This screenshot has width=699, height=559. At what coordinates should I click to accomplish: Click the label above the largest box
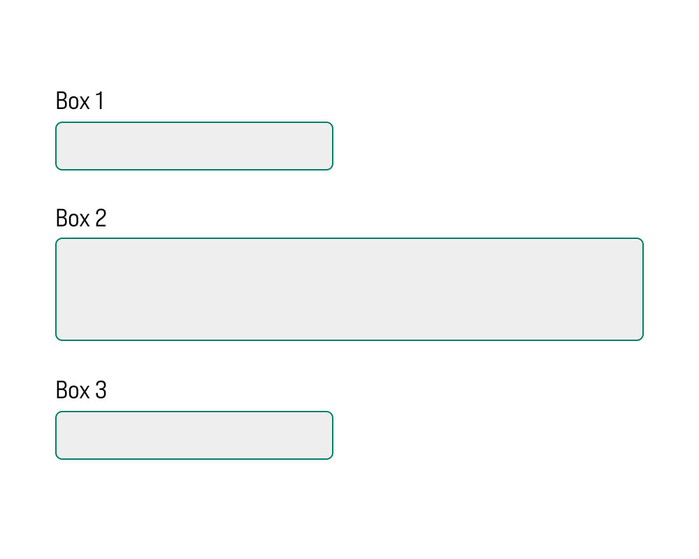(81, 218)
